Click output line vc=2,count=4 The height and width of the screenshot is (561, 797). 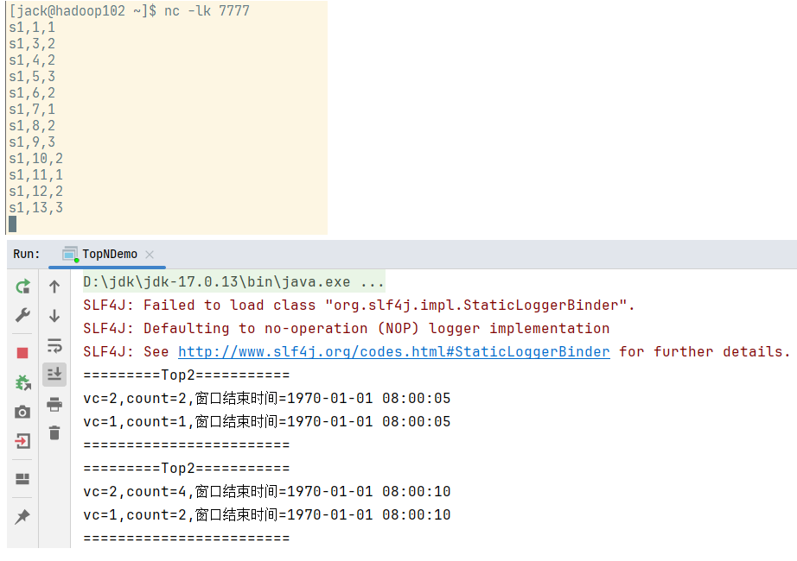click(x=267, y=491)
